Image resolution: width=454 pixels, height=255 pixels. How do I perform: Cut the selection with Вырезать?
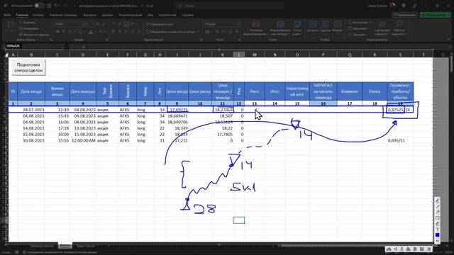pos(27,22)
